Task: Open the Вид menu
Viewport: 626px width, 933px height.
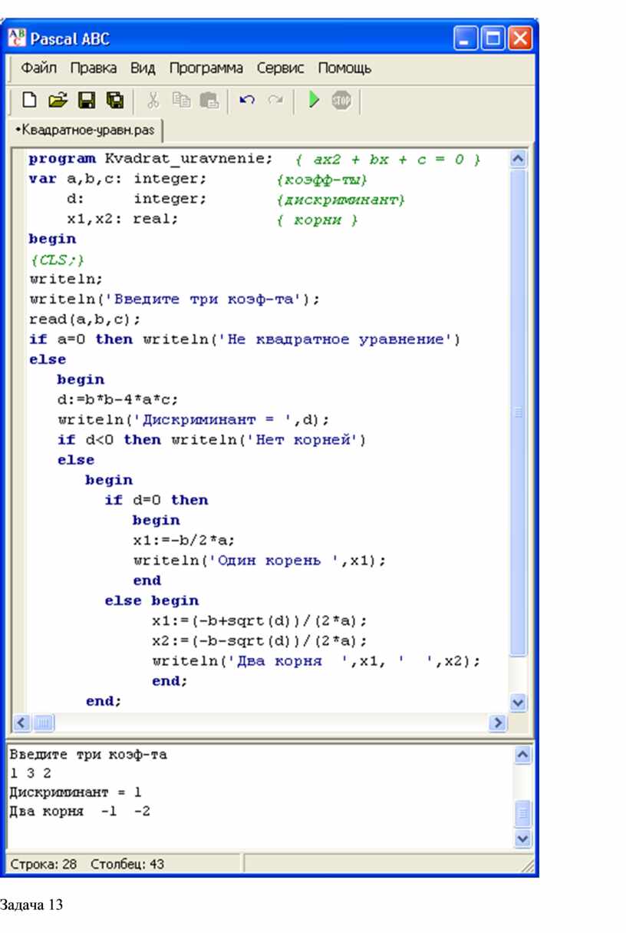Action: pyautogui.click(x=143, y=68)
